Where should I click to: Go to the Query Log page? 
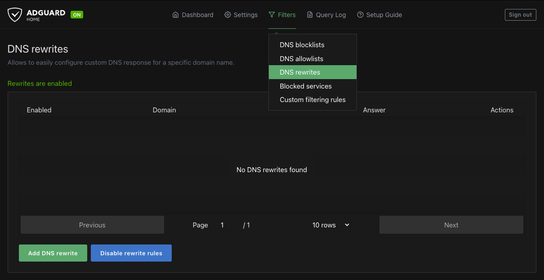(x=326, y=15)
